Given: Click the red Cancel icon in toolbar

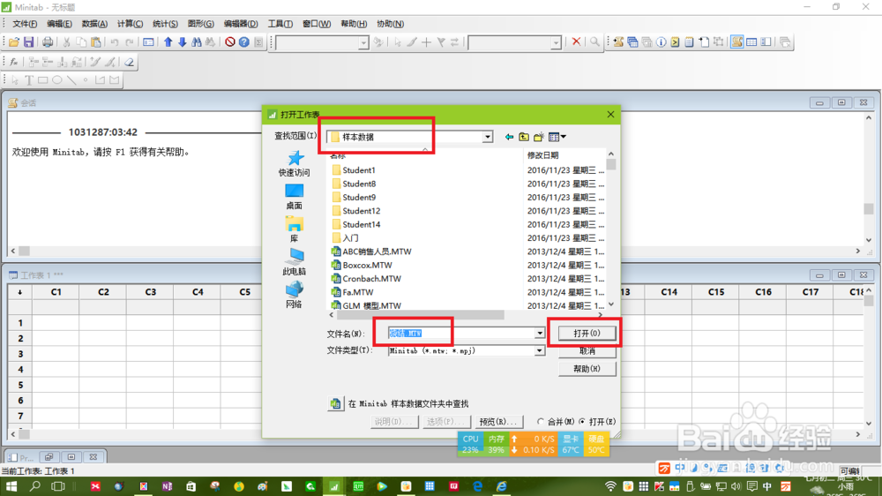Looking at the screenshot, I should click(230, 42).
